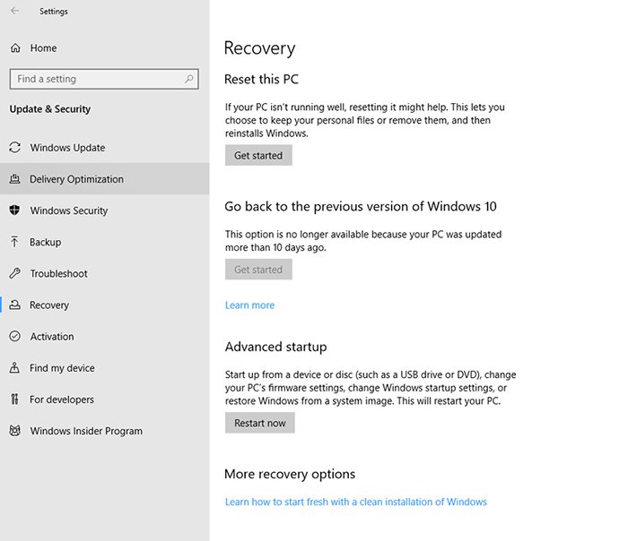Click the Activation checkmark circle icon

point(14,337)
